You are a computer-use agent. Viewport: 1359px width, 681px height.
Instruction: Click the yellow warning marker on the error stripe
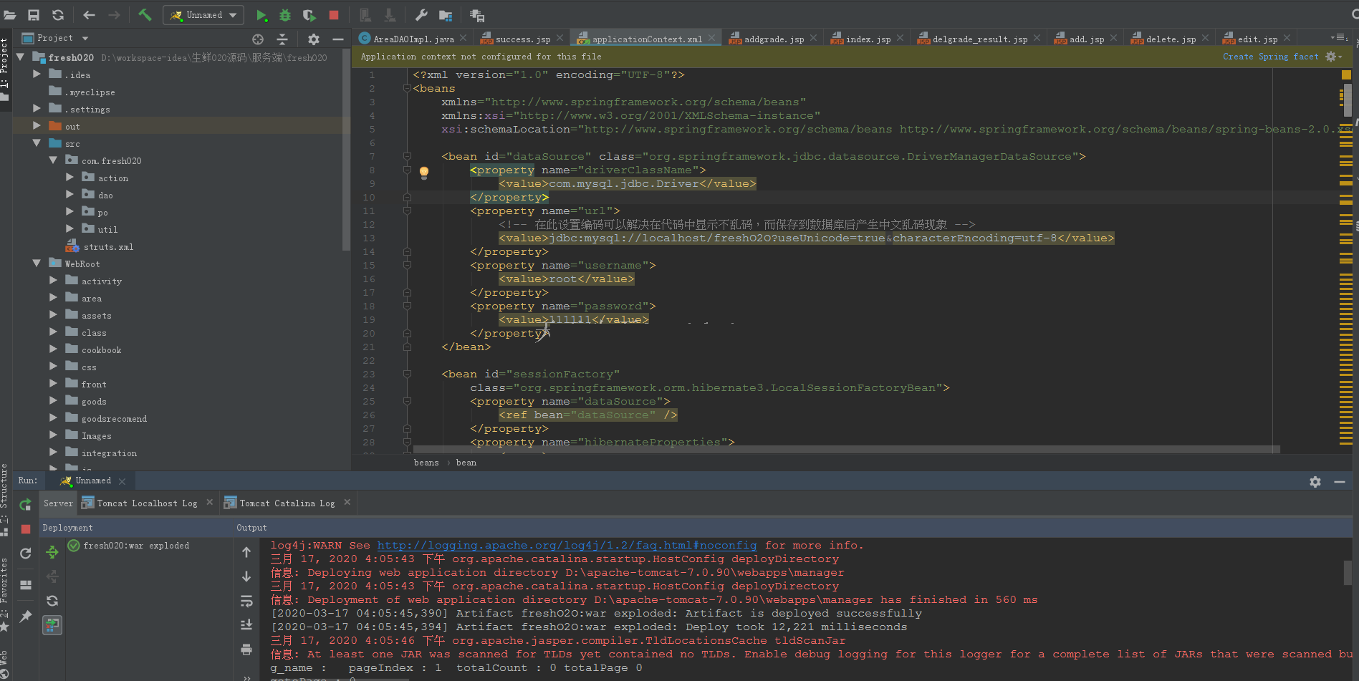pos(1346,74)
